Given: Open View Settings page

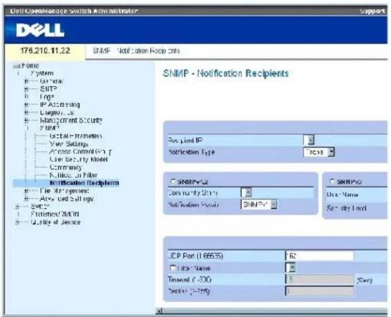Looking at the screenshot, I should [69, 144].
